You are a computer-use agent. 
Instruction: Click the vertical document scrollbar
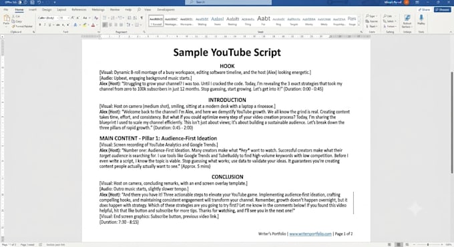[452, 123]
